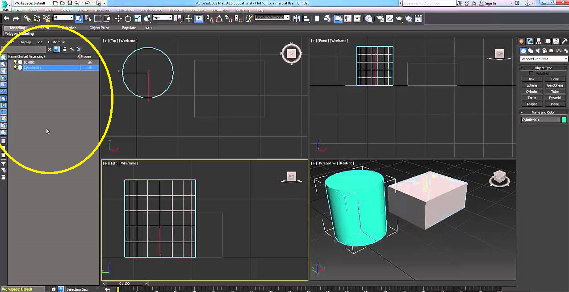Click the Teapot creation button
569x292 pixels.
[x=531, y=104]
